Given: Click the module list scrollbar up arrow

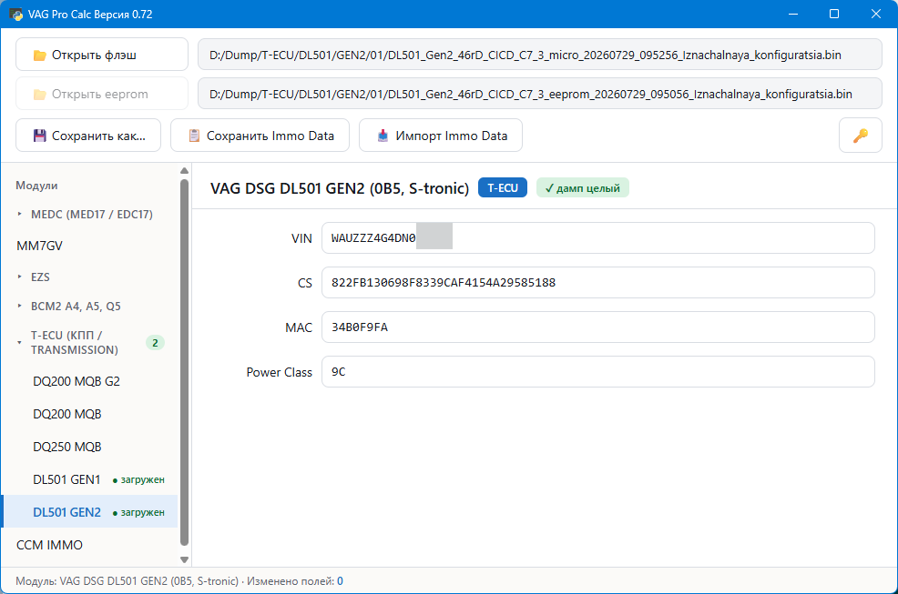Looking at the screenshot, I should tap(184, 170).
